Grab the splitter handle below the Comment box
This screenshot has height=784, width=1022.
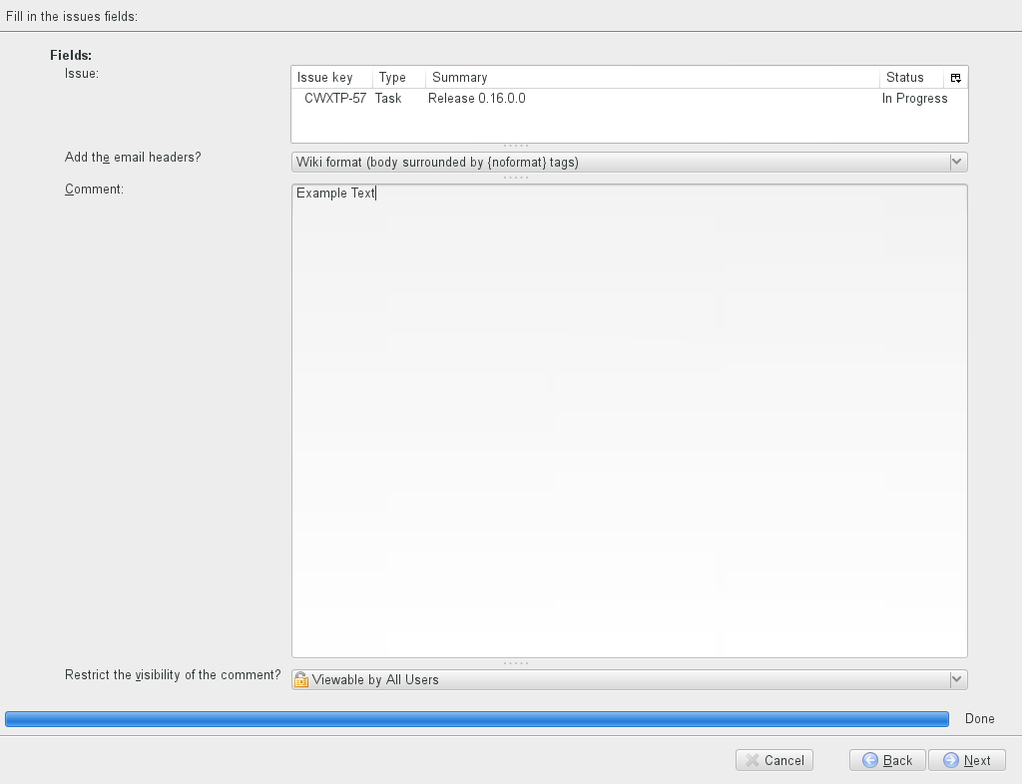click(516, 663)
